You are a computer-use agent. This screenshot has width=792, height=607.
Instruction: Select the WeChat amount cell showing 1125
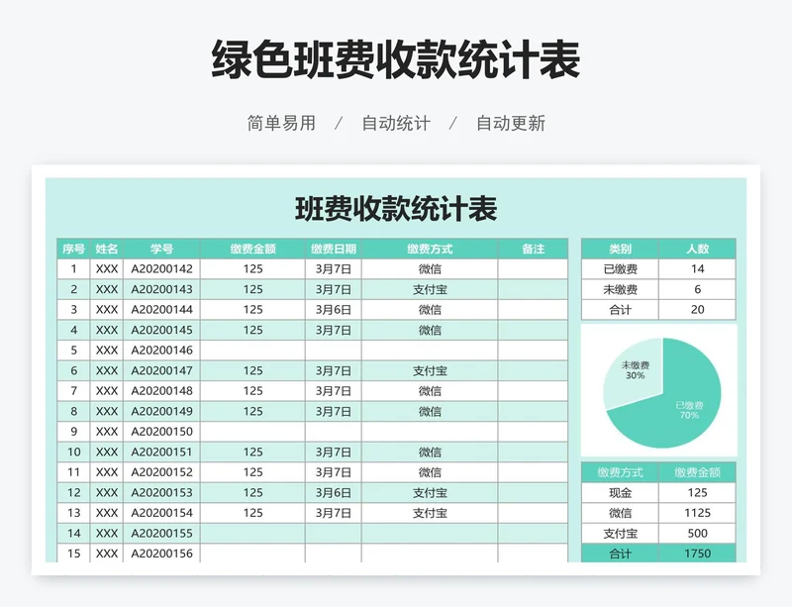pyautogui.click(x=698, y=513)
